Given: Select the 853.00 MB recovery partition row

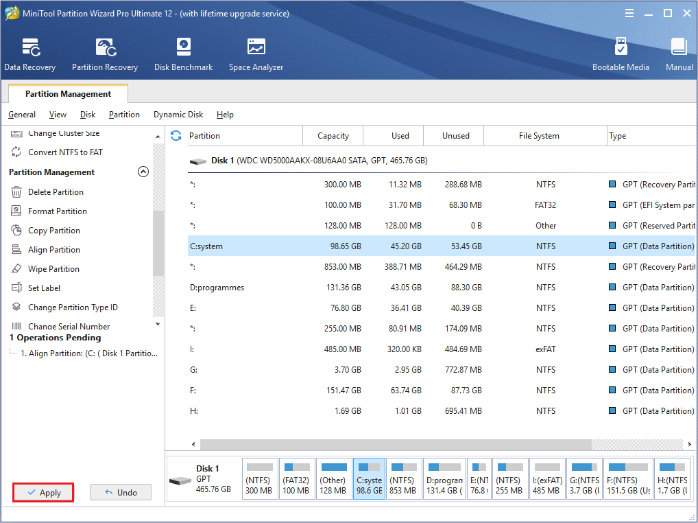Looking at the screenshot, I should pyautogui.click(x=441, y=267).
